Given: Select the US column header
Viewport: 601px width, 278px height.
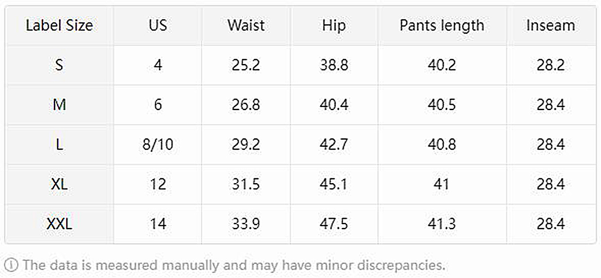Looking at the screenshot, I should pyautogui.click(x=158, y=26).
